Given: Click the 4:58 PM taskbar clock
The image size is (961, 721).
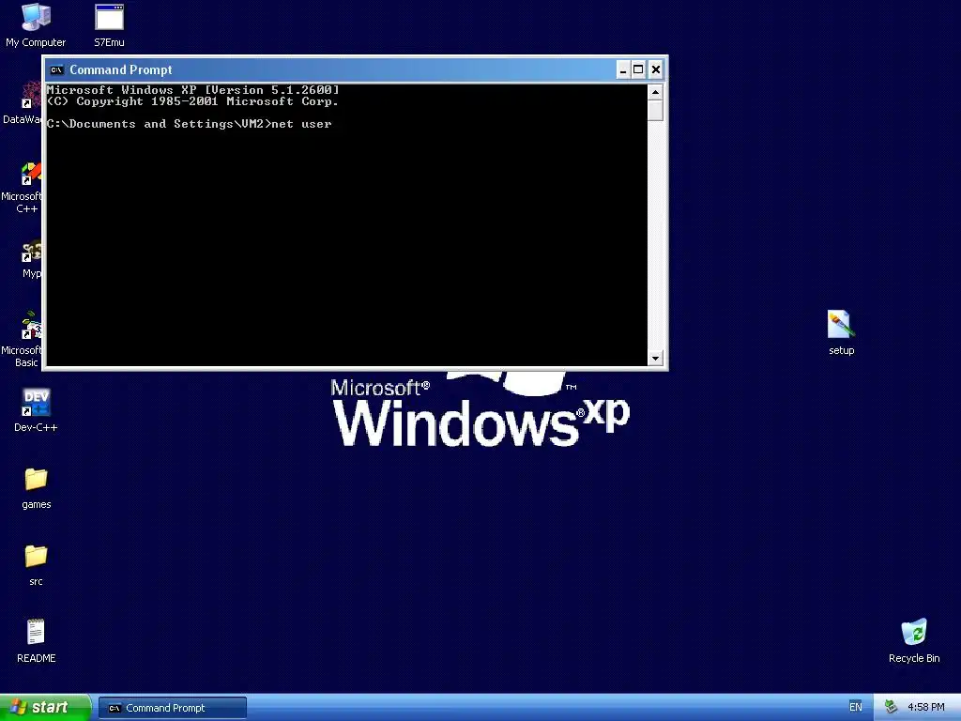Looking at the screenshot, I should point(926,708).
